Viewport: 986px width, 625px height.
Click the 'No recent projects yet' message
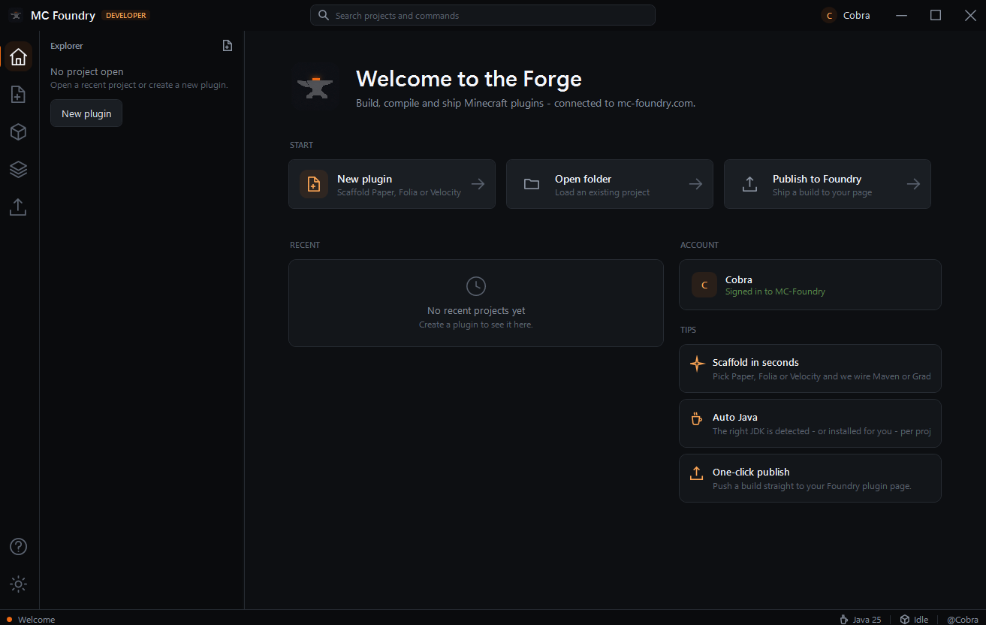(476, 311)
